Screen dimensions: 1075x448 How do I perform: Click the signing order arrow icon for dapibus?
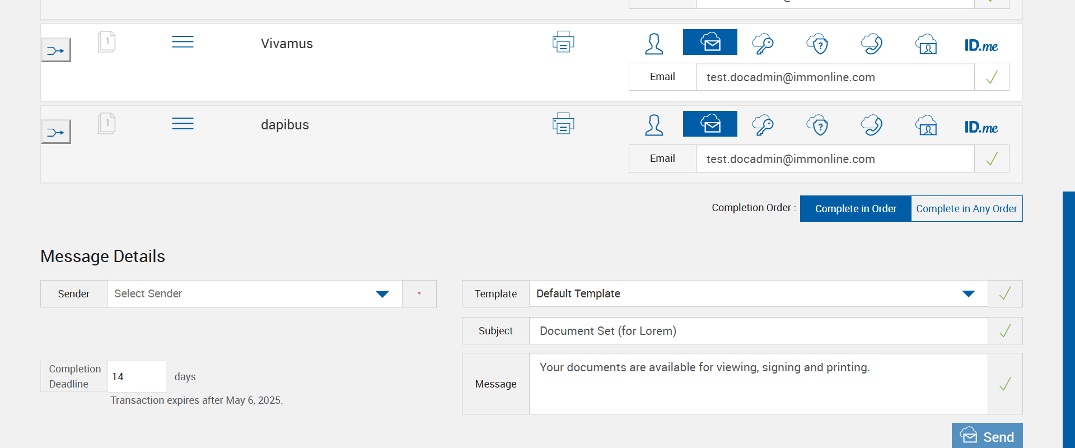(x=56, y=132)
